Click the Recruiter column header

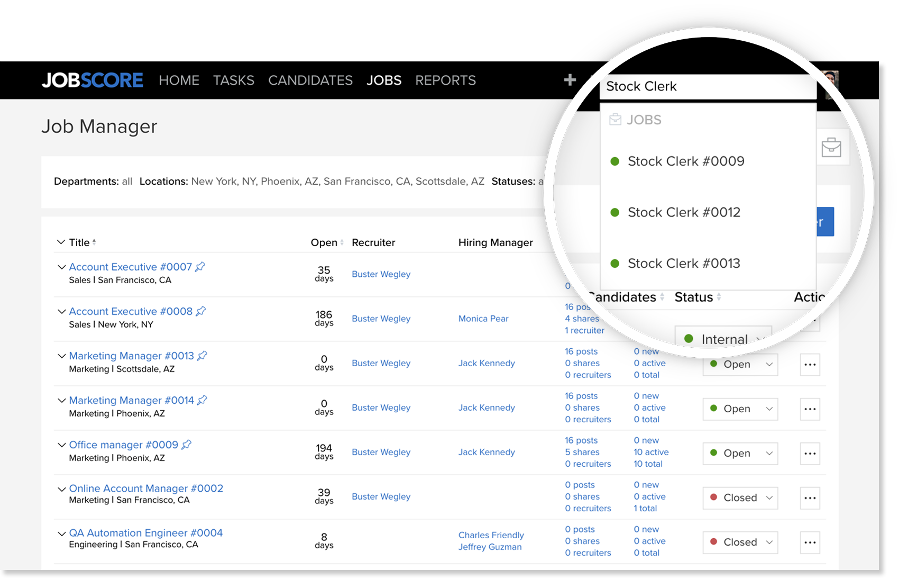(373, 242)
